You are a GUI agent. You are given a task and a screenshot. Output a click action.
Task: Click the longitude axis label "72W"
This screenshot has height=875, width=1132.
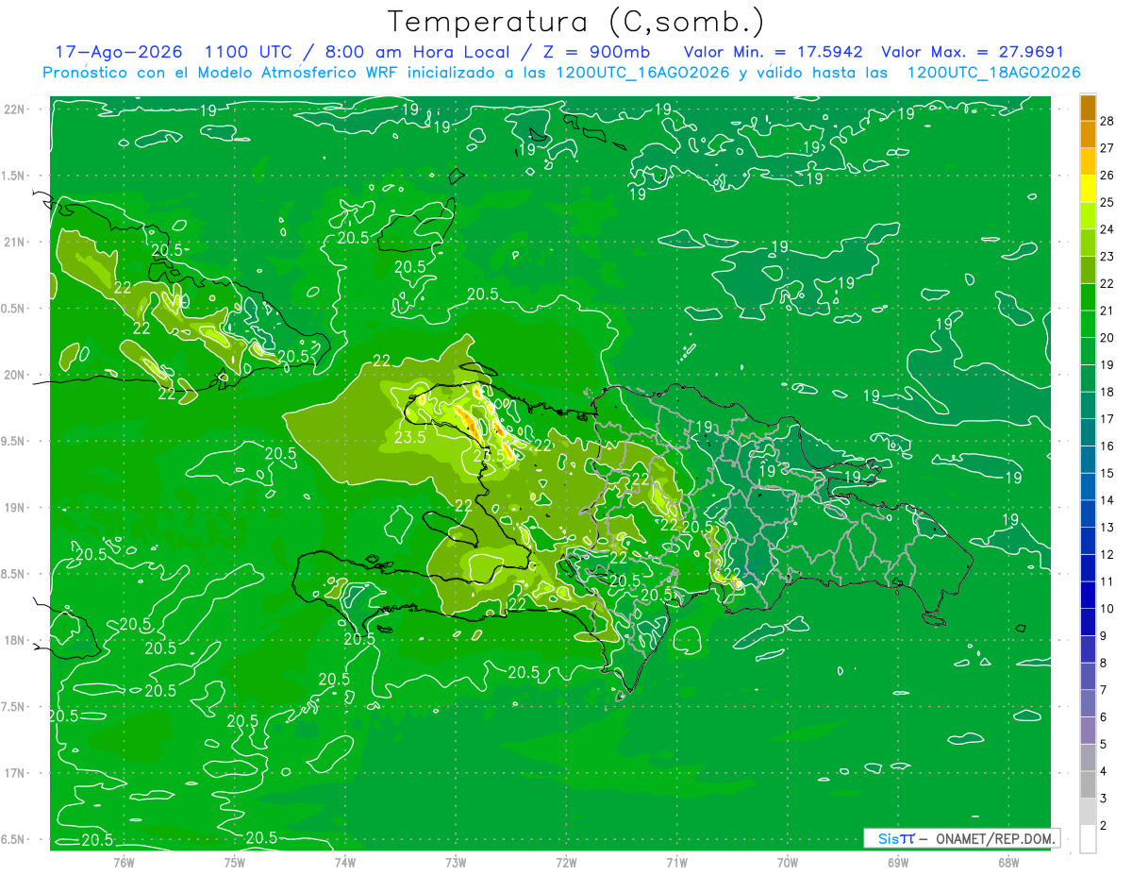[566, 862]
